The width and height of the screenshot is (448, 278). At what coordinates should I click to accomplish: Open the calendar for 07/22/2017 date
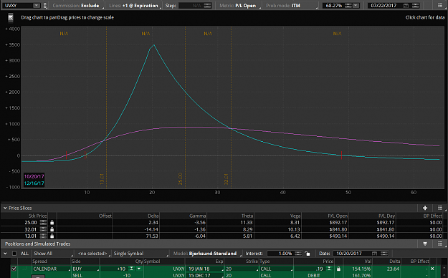point(406,6)
